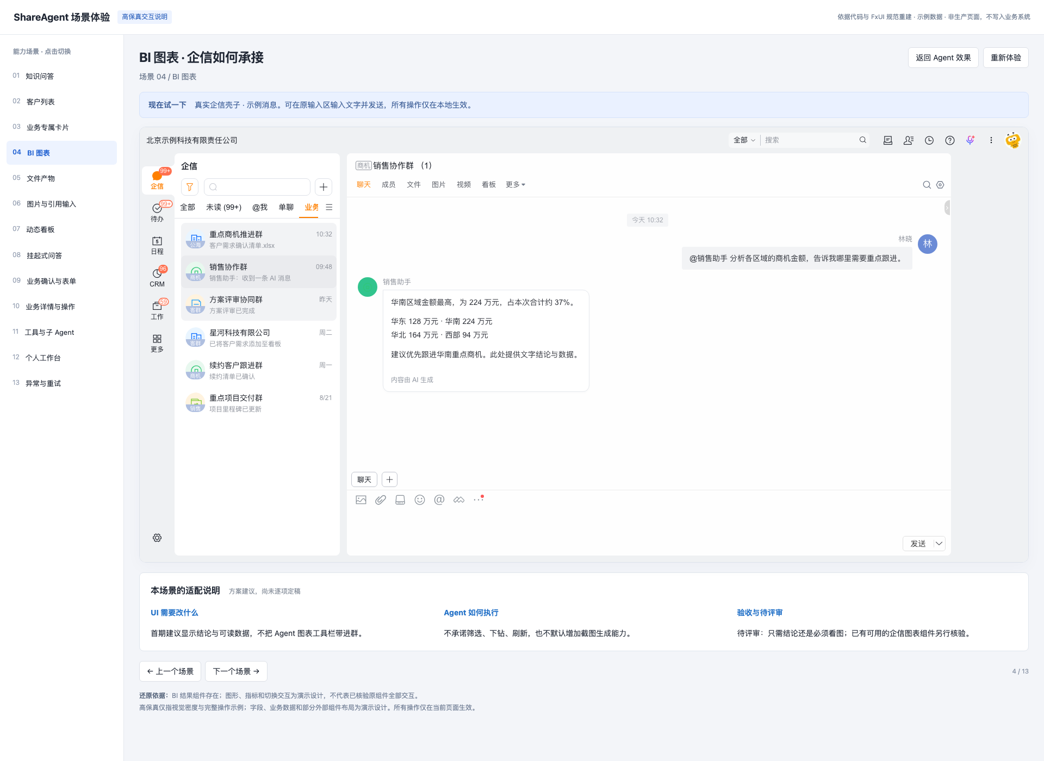The height and width of the screenshot is (761, 1044).
Task: Open the 日程 calendar sidebar icon
Action: (157, 245)
